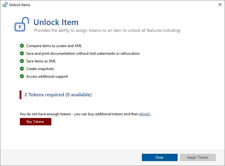Click the Unlock Items title bar caption
Image resolution: width=225 pixels, height=166 pixels.
coord(20,5)
